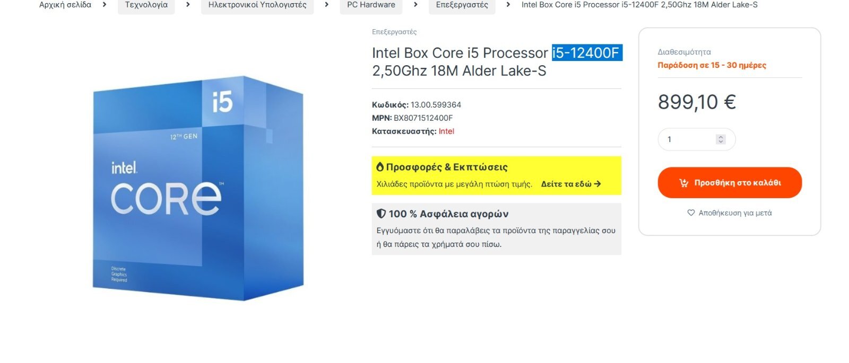Click the small Επεξεργαστές category label above the title

394,32
